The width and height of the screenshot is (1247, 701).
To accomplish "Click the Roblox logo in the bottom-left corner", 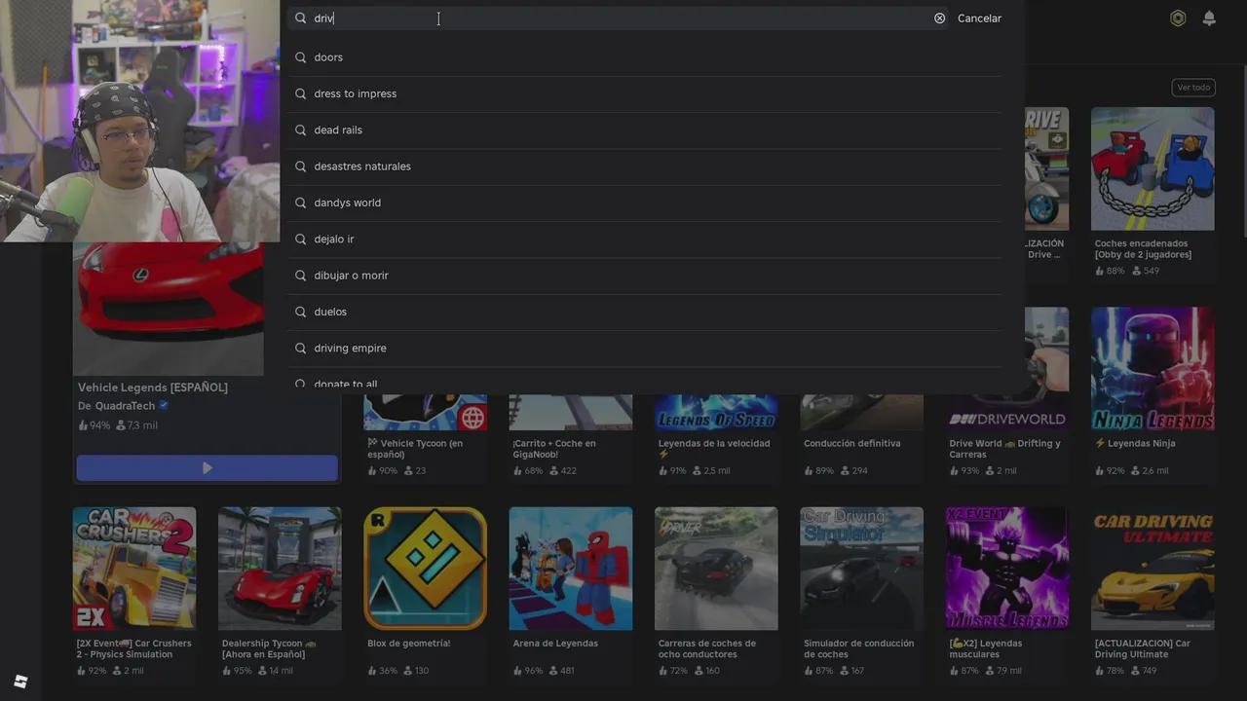I will pos(20,682).
